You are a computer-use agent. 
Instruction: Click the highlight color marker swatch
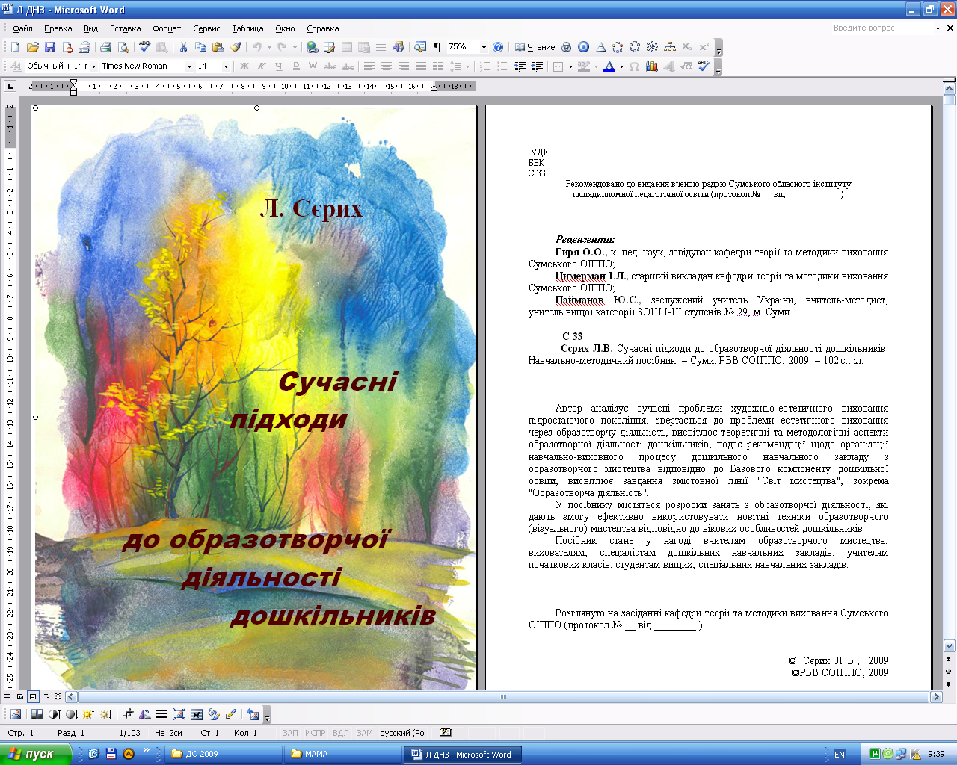(x=584, y=66)
